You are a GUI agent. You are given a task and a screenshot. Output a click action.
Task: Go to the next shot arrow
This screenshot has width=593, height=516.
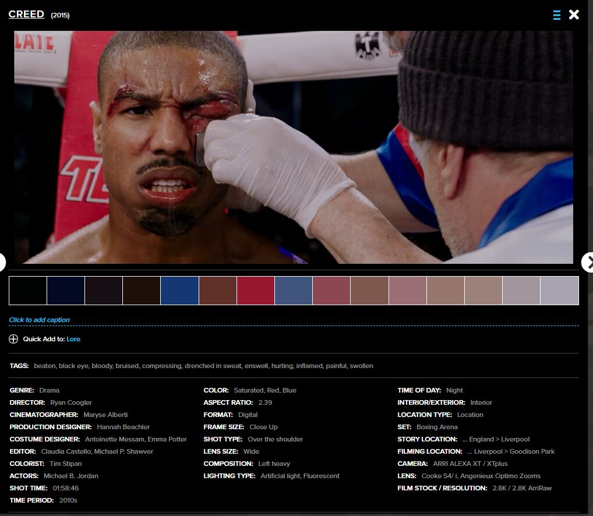(587, 262)
